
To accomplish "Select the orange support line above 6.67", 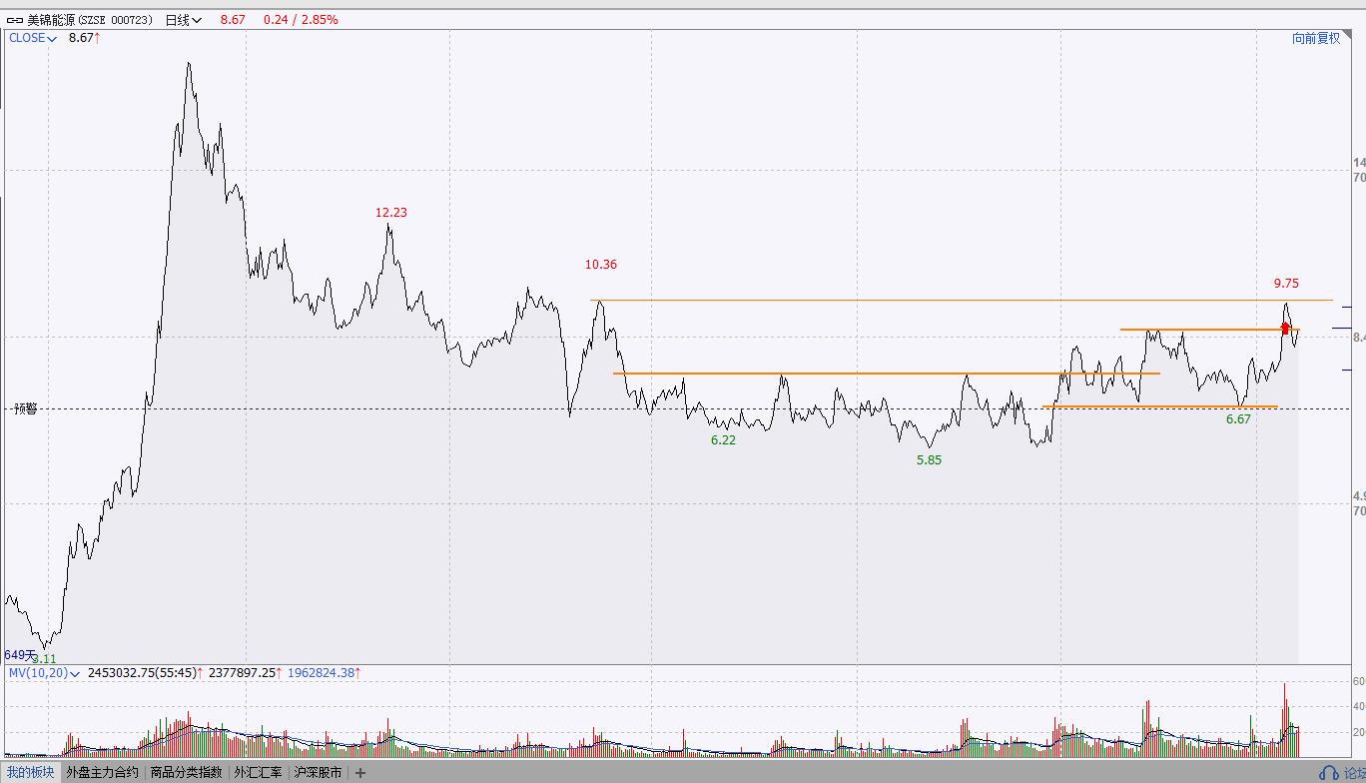I will click(x=1160, y=406).
